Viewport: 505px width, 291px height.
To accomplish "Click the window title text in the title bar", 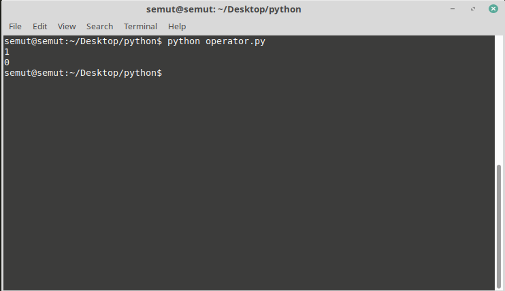I will tap(223, 9).
